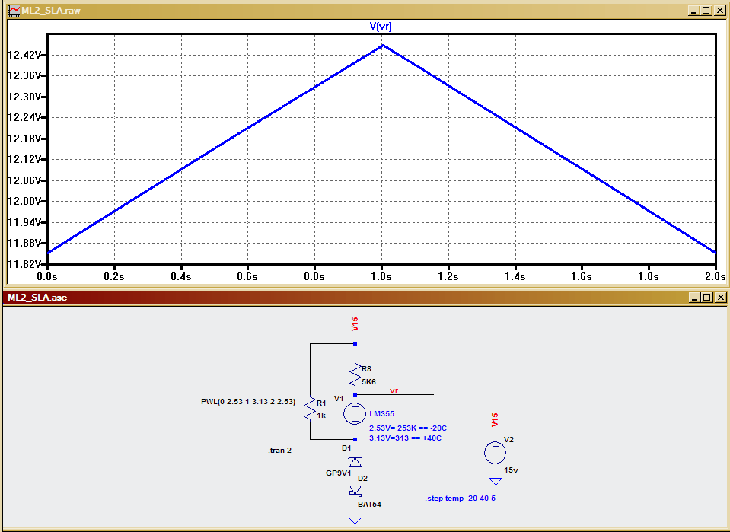Select the R8 resistor symbol
Viewport: 730px width, 532px height.
[355, 374]
